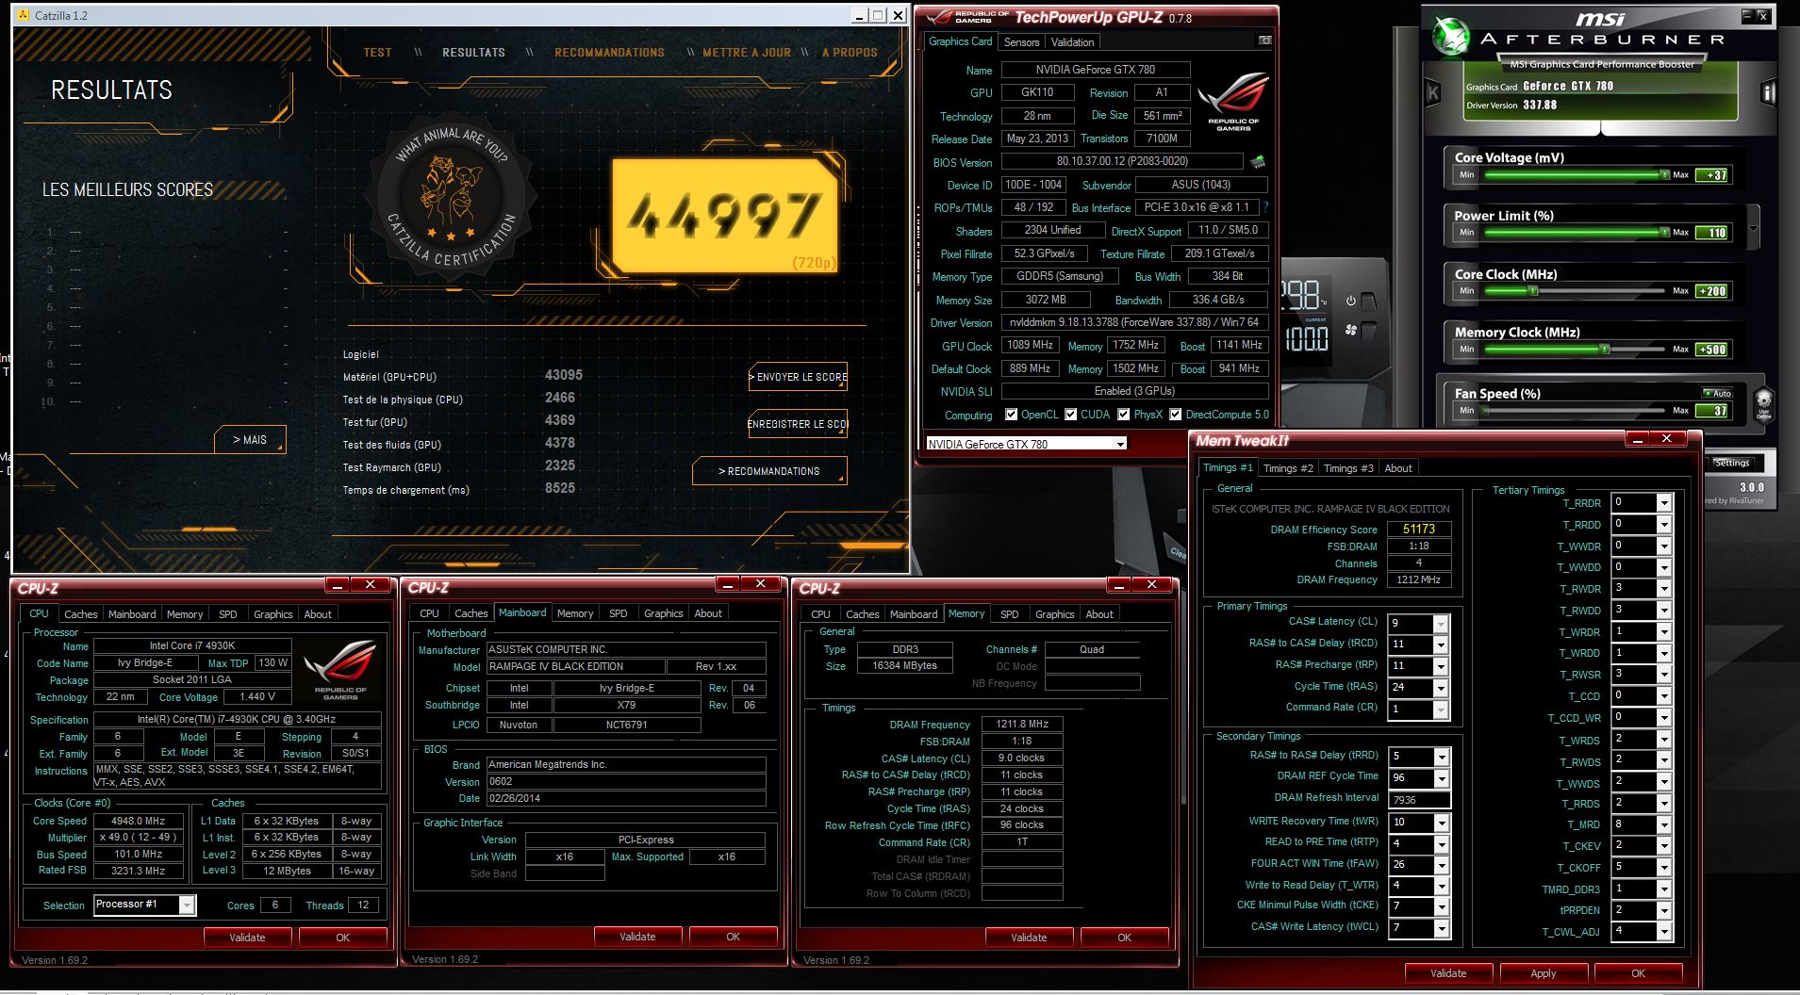Click ENVOYER LE SCORE button
This screenshot has height=995, width=1800.
point(798,377)
